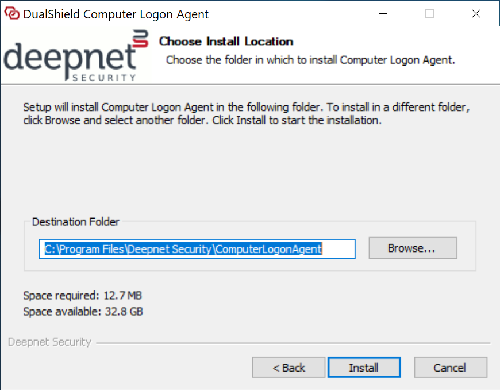Screen dimensions: 500x390
Task: Go back with the Back button
Action: (289, 368)
